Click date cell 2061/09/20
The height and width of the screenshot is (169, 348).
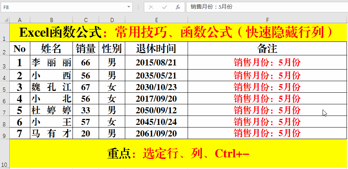point(157,133)
